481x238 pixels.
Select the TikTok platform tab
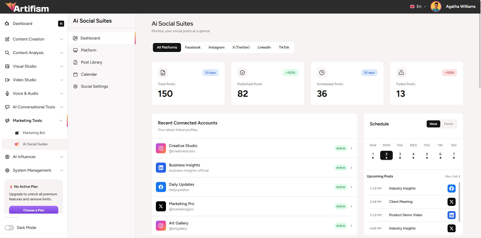(284, 47)
